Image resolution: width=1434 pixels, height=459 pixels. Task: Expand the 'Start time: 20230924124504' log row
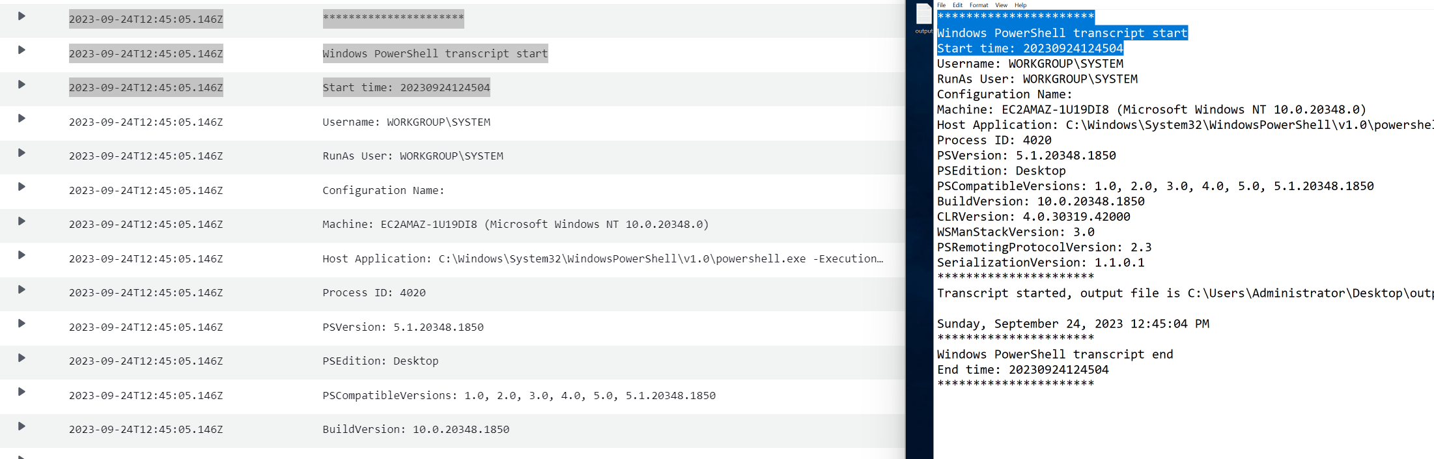[x=21, y=85]
